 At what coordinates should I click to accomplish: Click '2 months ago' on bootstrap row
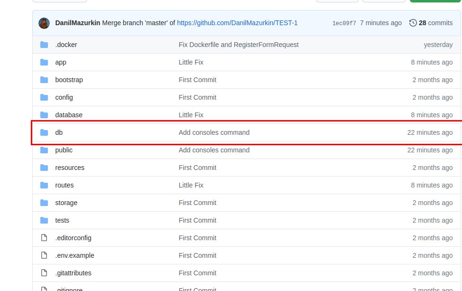432,80
